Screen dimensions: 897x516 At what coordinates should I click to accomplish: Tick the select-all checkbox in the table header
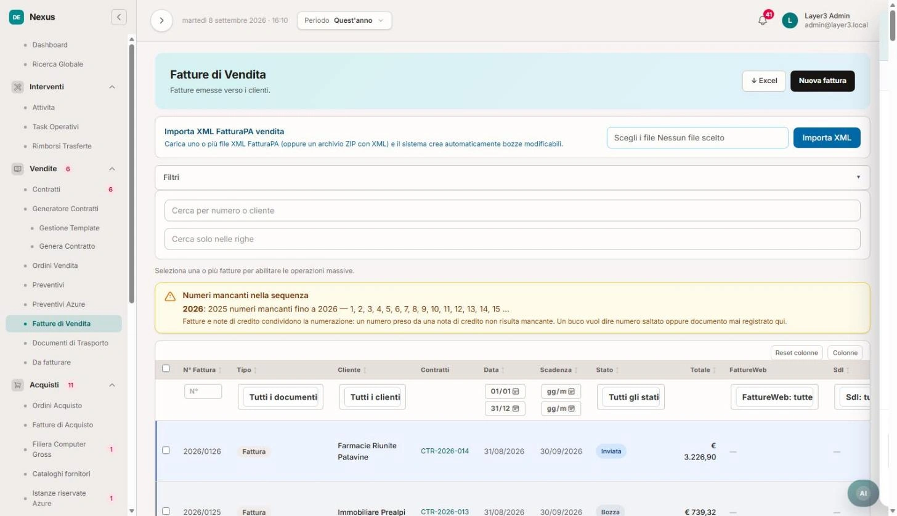coord(166,369)
